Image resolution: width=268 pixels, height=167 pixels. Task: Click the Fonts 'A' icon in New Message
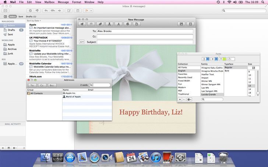[x=119, y=24]
